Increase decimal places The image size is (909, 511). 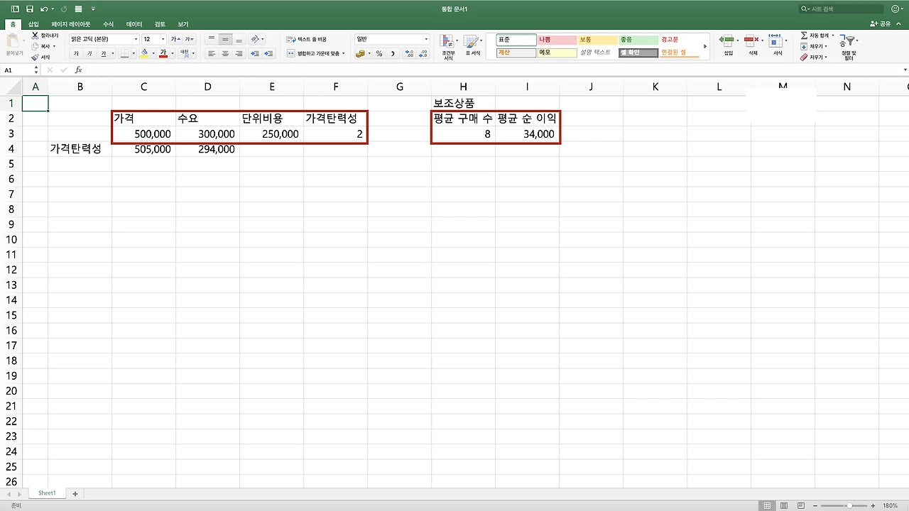(409, 53)
